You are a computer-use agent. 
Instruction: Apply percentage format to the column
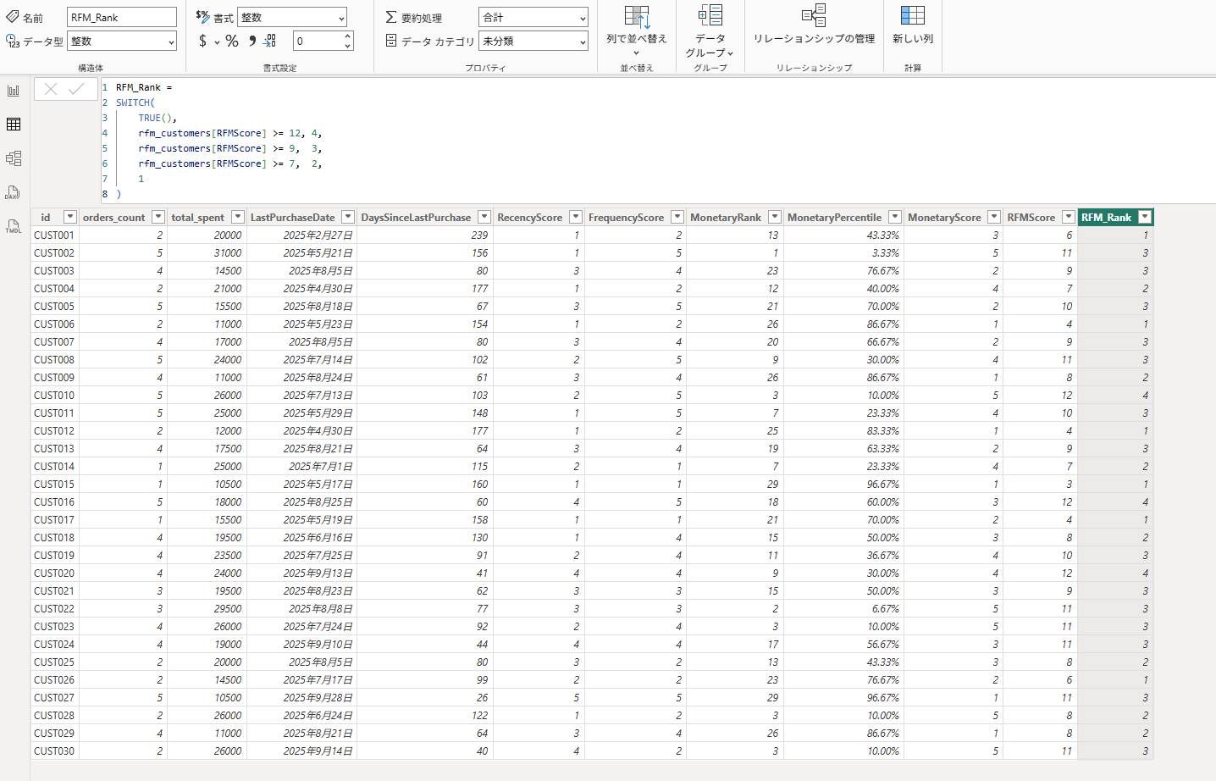232,41
